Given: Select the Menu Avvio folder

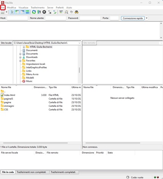Looking at the screenshot, I should (x=30, y=74).
